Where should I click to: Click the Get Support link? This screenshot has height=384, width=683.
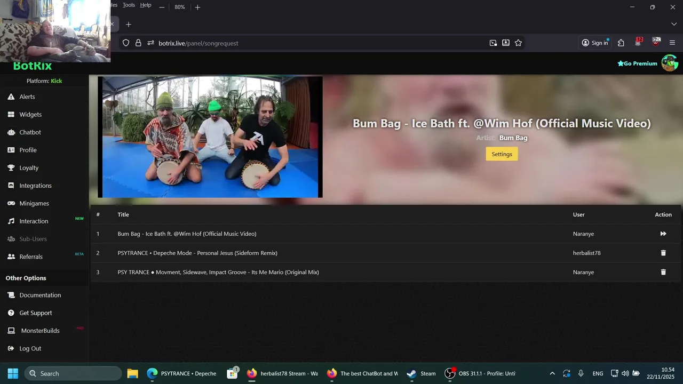pos(36,313)
